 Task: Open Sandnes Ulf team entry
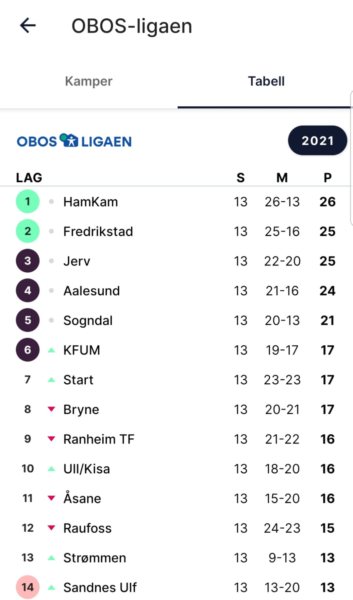(176, 587)
